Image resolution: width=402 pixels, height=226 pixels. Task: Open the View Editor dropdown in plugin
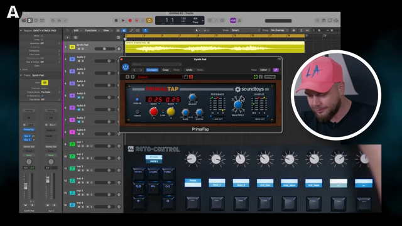[x=265, y=70]
